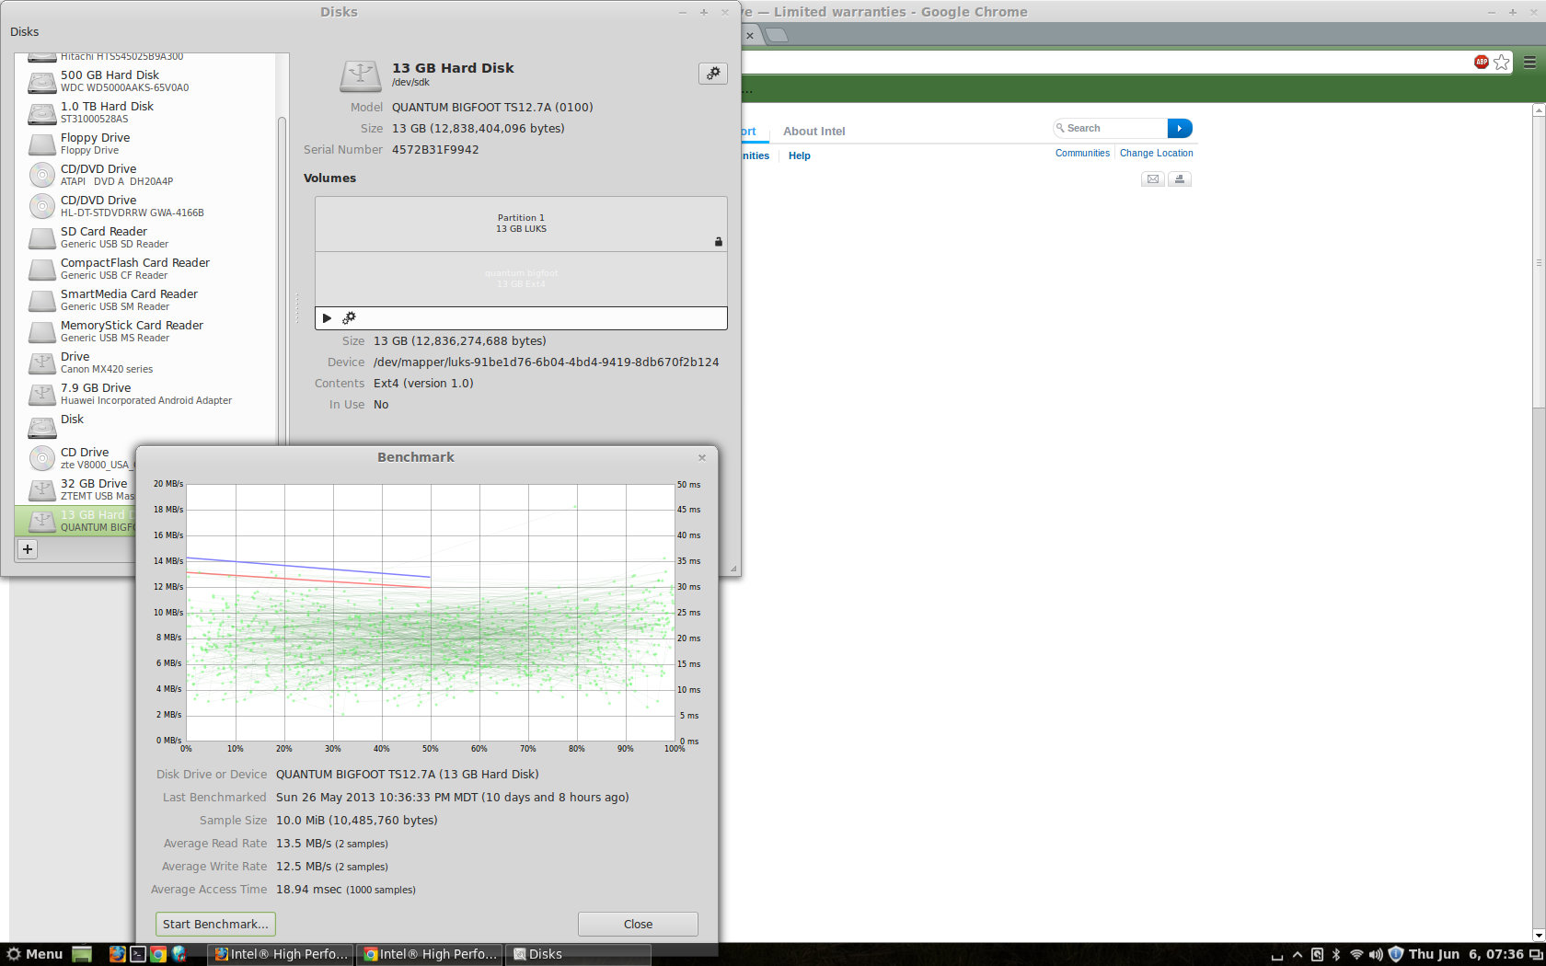Screen dimensions: 1546x966
Task: Select the 7.9 GB Huawei Drive
Action: coord(145,394)
